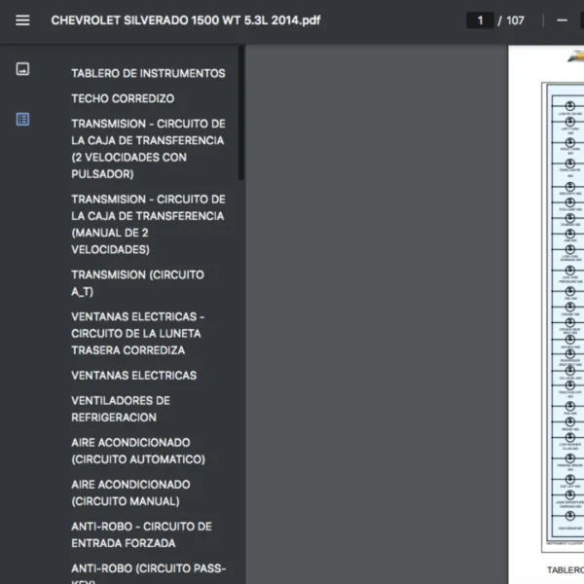Open TECHO CORREDIZO bookmark
584x584 pixels.
[123, 98]
